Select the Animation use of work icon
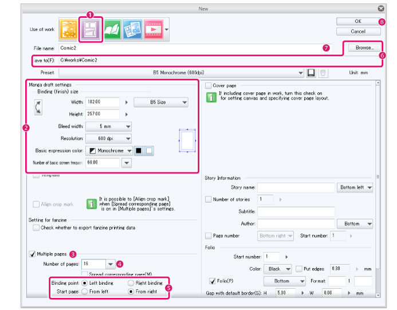Image resolution: width=397 pixels, height=310 pixels. pyautogui.click(x=153, y=29)
